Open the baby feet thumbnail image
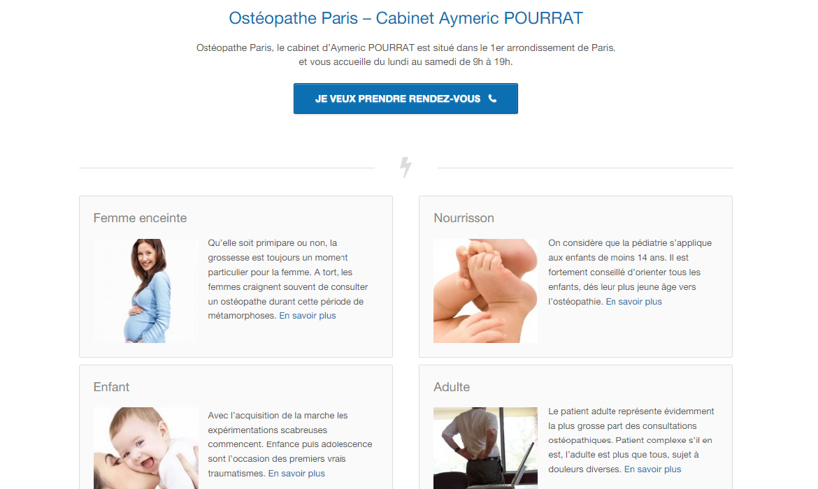 (485, 291)
